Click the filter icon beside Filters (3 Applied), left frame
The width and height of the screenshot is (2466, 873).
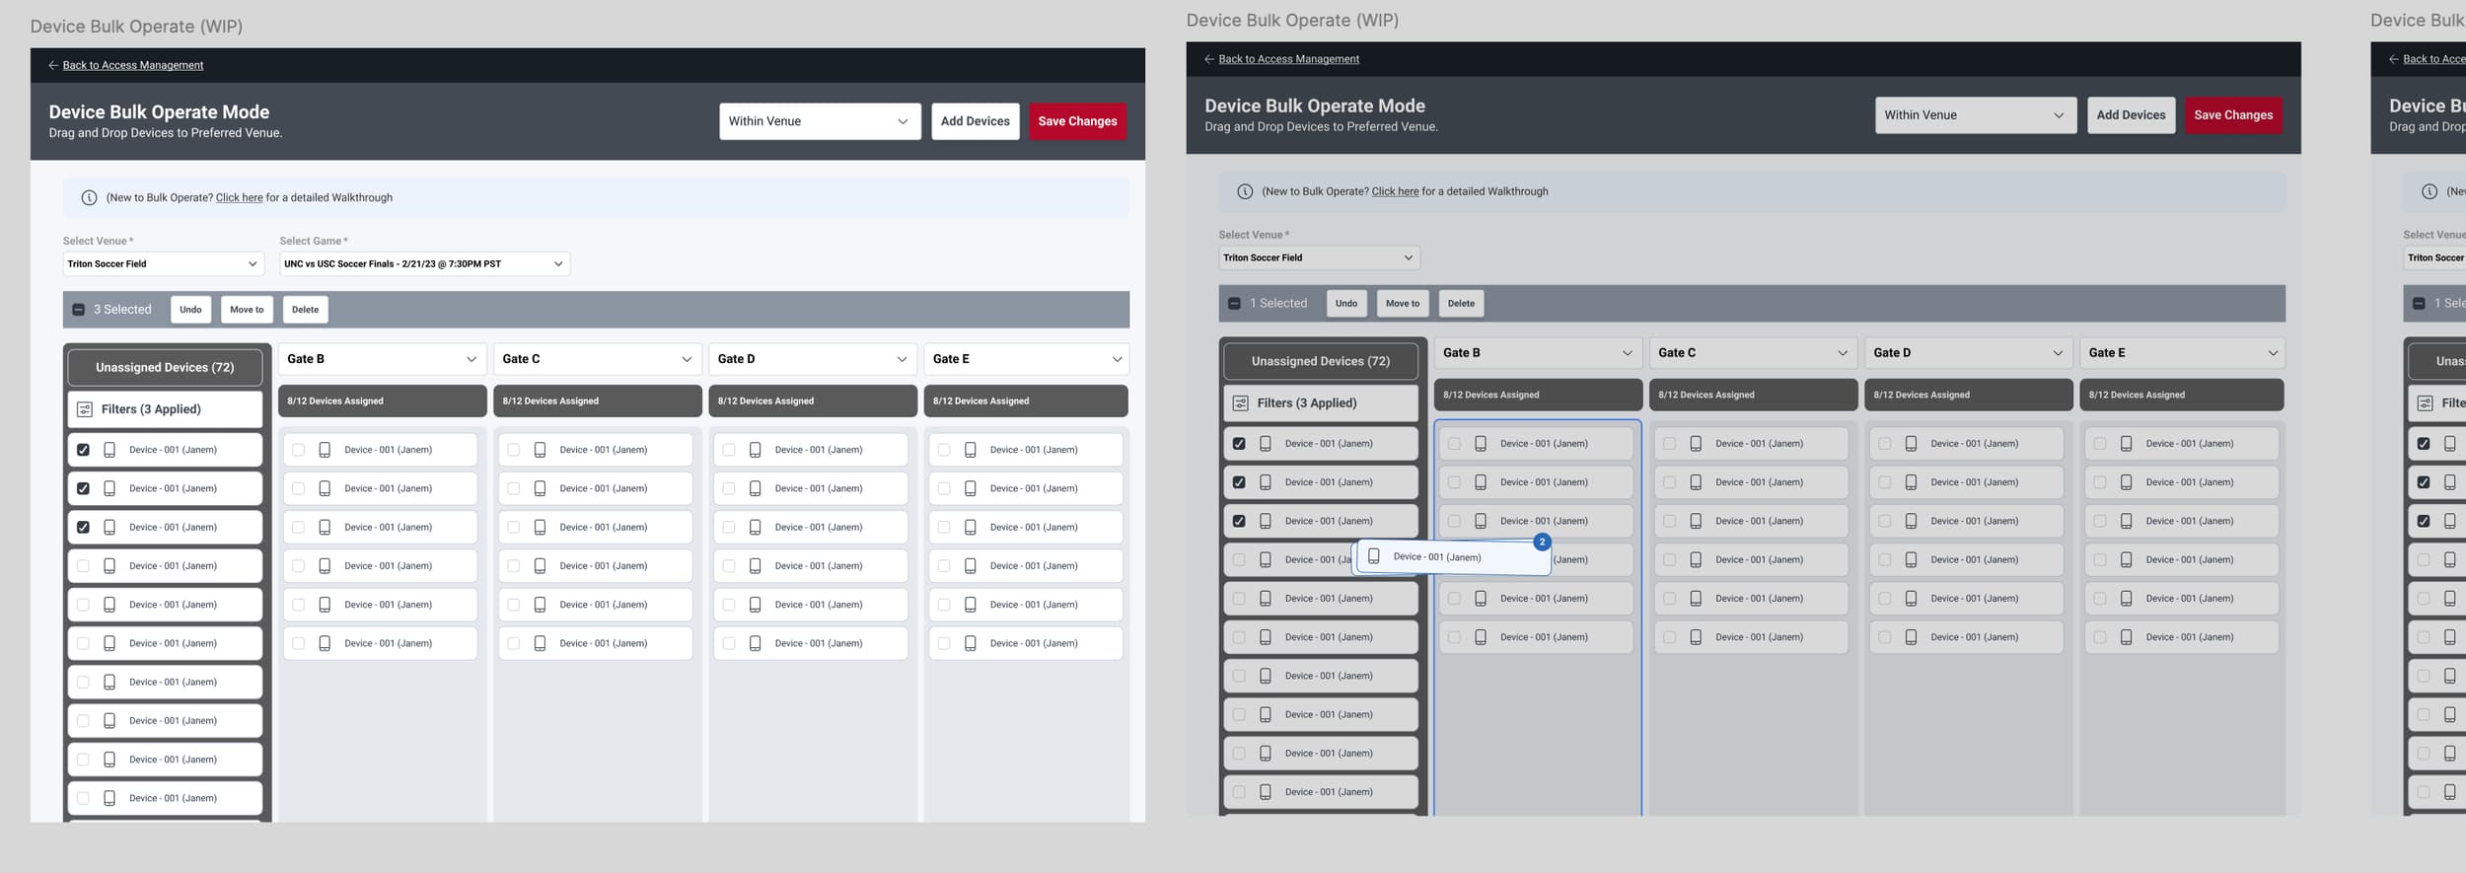pyautogui.click(x=85, y=409)
